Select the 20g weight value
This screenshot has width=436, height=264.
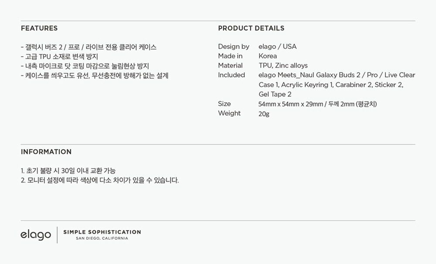(264, 114)
